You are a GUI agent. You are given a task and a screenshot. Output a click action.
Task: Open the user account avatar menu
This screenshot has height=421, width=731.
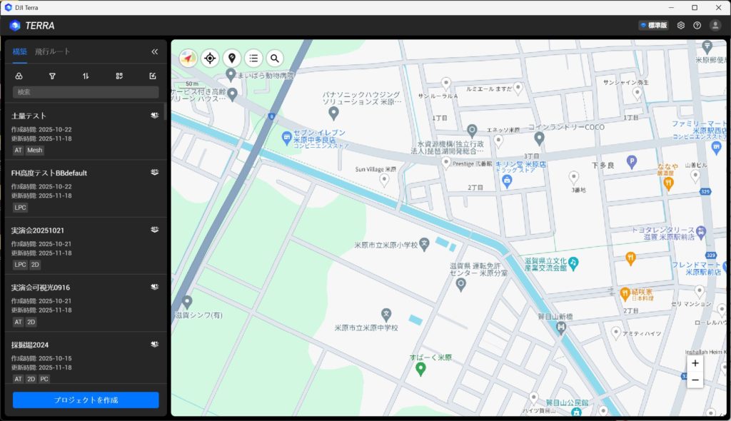tap(715, 26)
